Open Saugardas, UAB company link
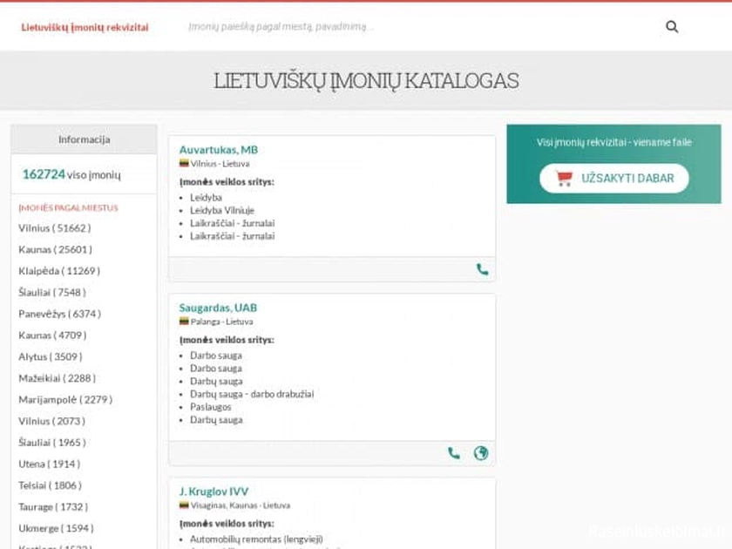 [218, 308]
